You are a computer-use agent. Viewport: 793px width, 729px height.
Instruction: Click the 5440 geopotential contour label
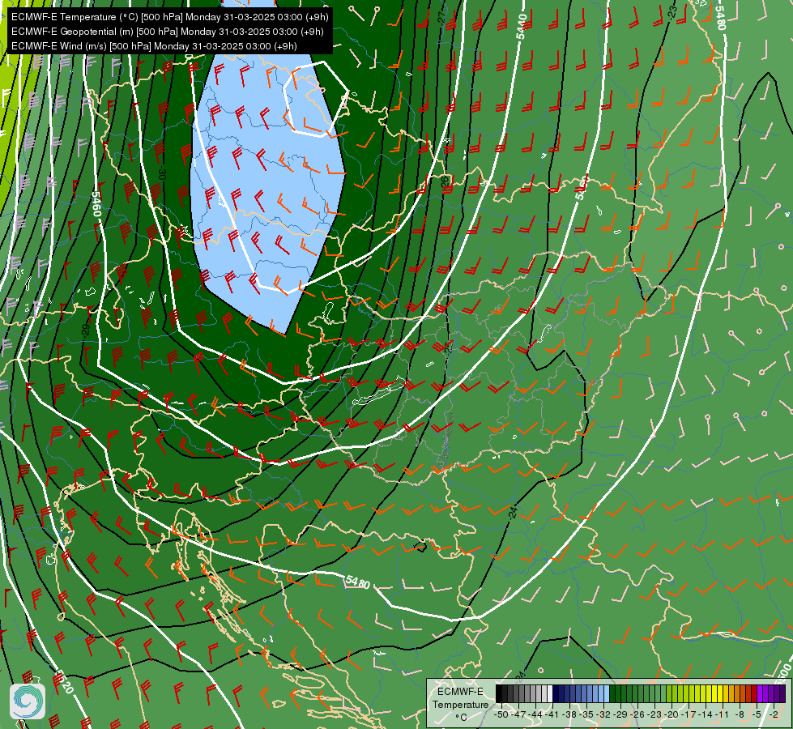coord(522,27)
